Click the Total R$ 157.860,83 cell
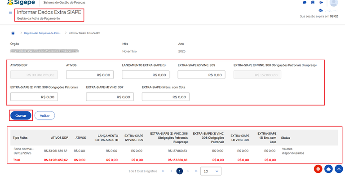The height and width of the screenshot is (176, 345). click(177, 160)
